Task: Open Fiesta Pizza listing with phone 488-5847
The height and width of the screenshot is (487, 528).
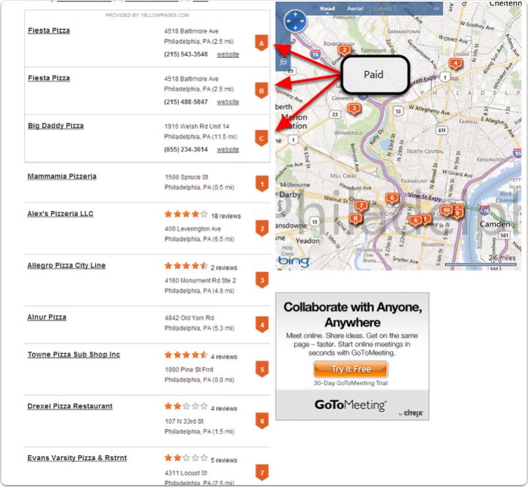Action: (x=49, y=78)
